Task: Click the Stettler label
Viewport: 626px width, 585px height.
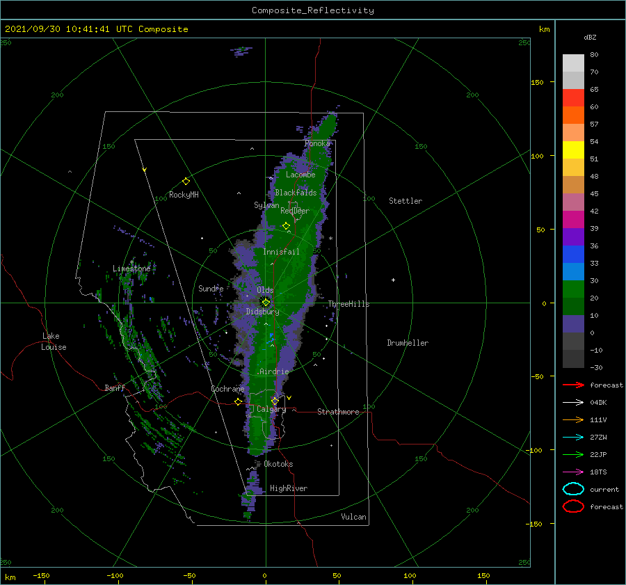Action: (406, 201)
